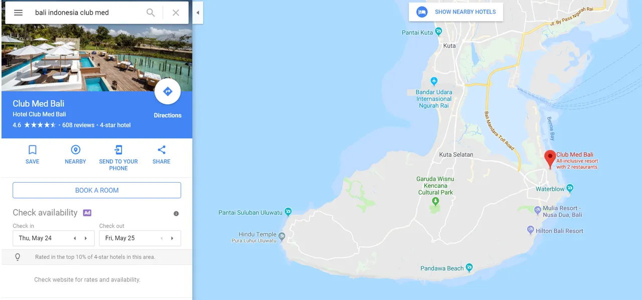642x300 pixels.
Task: Select Bandar Udara Ngurah Rai airport marker
Action: (434, 81)
